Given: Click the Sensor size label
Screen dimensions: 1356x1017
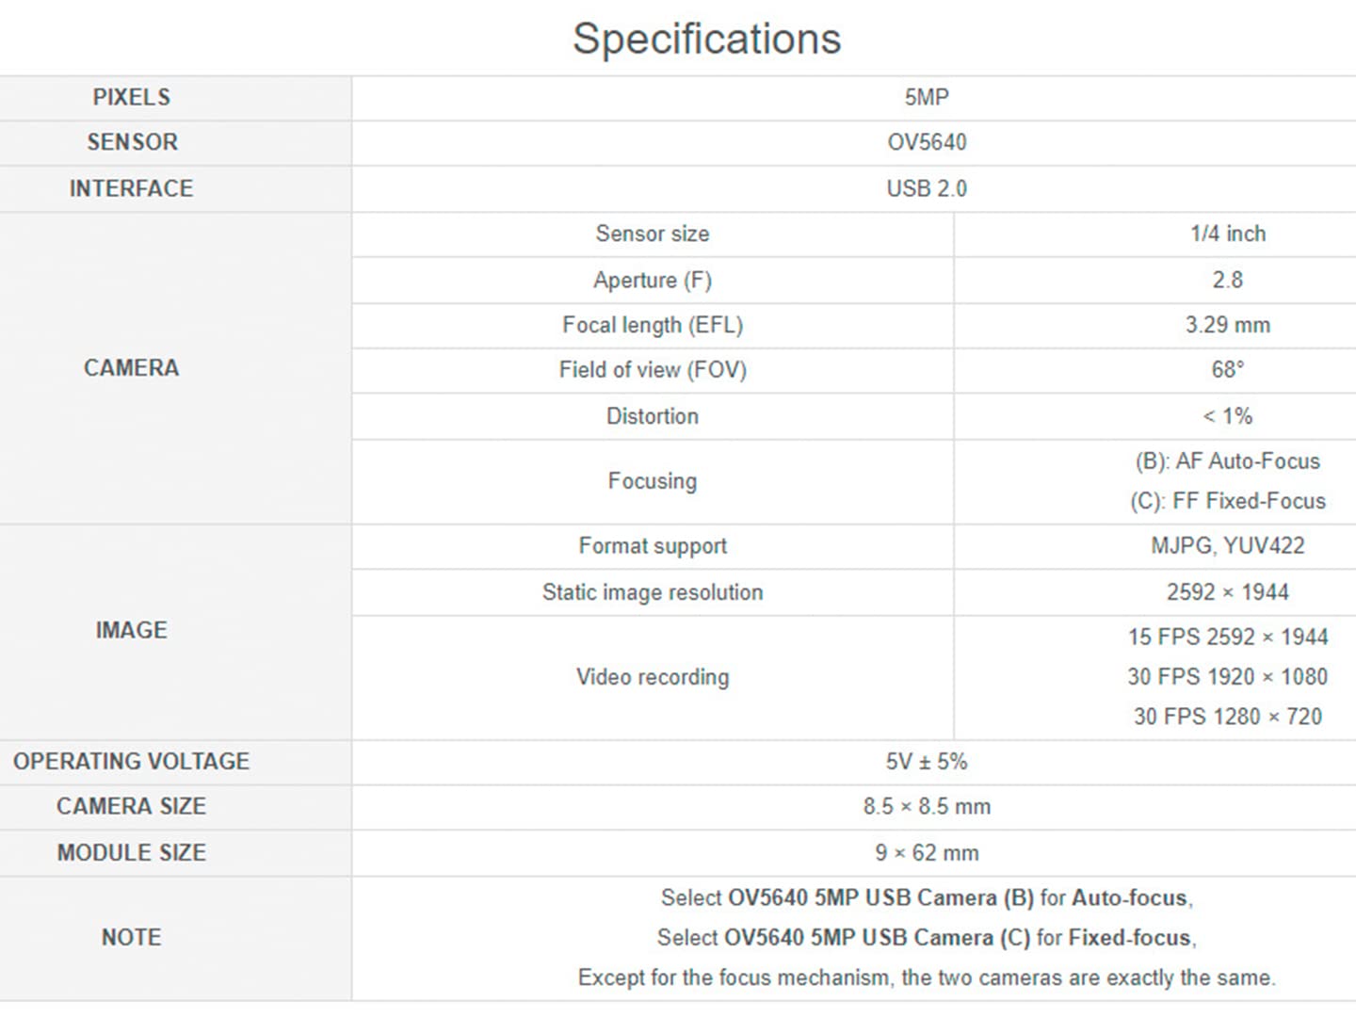Looking at the screenshot, I should [x=653, y=234].
